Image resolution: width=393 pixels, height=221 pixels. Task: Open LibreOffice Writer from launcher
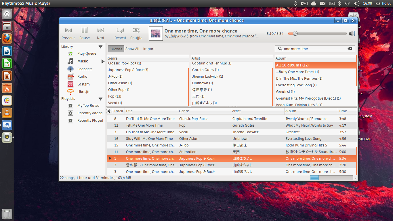(x=7, y=51)
